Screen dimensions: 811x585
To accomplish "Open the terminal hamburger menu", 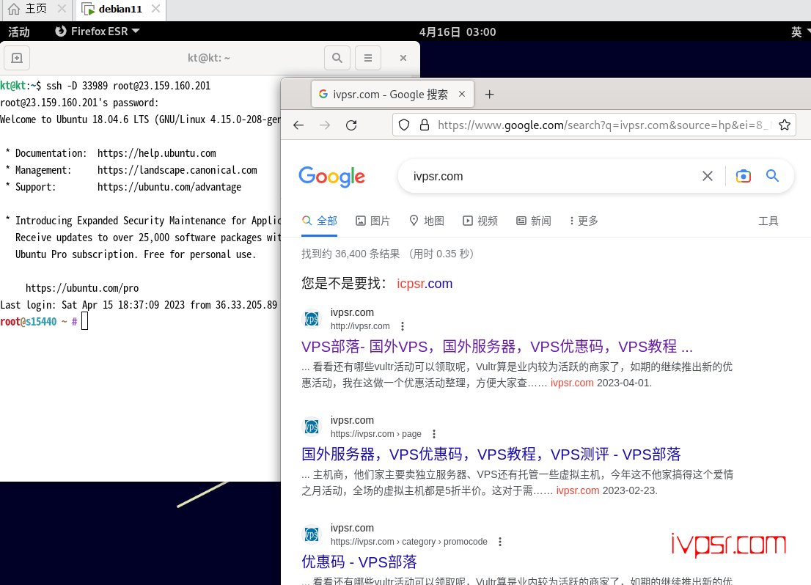I will [368, 58].
